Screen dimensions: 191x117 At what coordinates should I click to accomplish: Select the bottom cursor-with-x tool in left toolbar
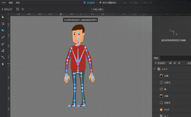(x=3, y=64)
